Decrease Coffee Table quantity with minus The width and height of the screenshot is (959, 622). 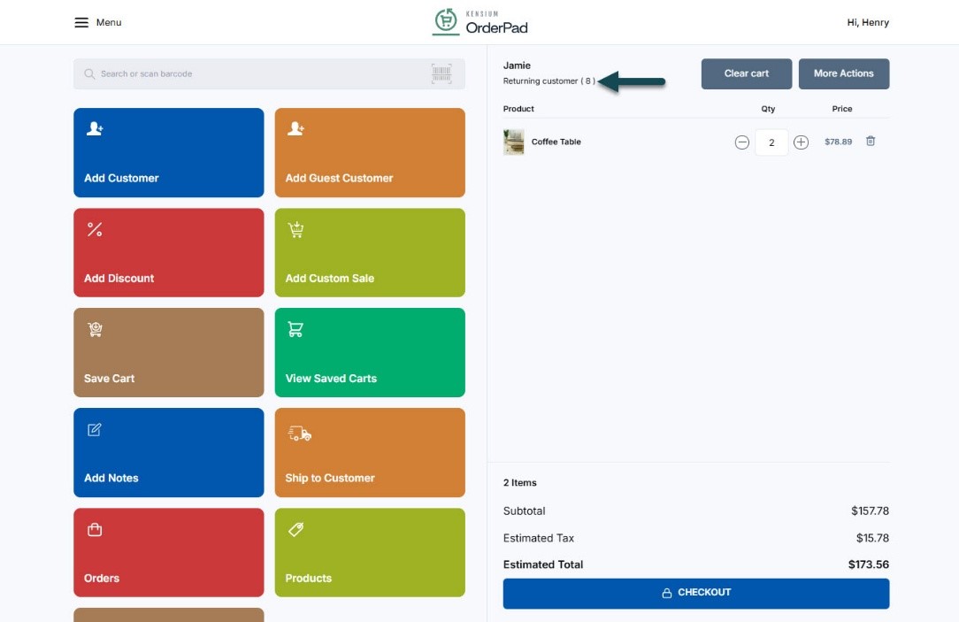742,142
